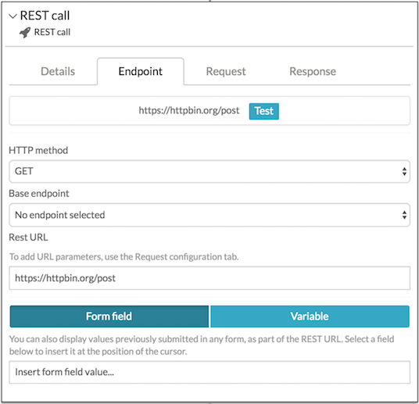This screenshot has width=419, height=404.
Task: Click the HTTP method label
Action: 38,151
